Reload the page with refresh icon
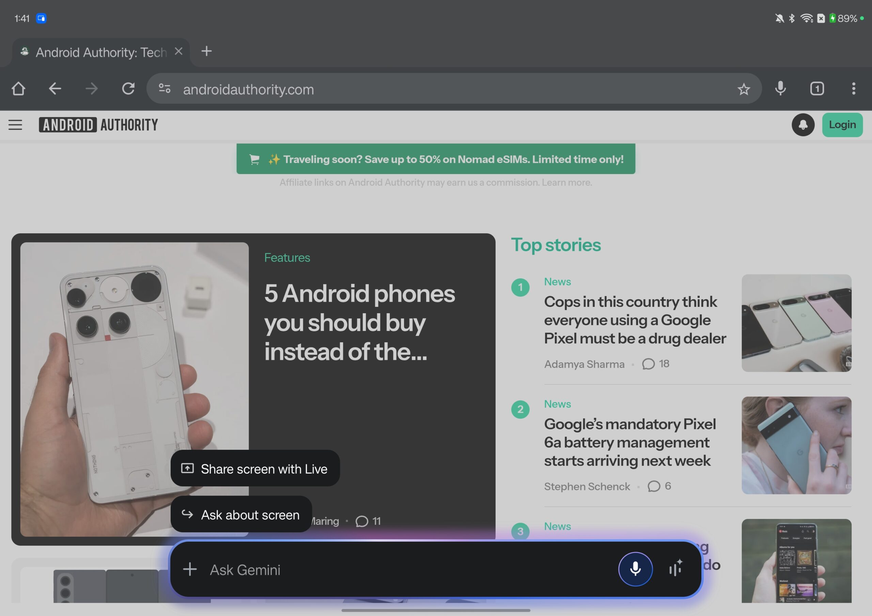872x616 pixels. click(128, 89)
